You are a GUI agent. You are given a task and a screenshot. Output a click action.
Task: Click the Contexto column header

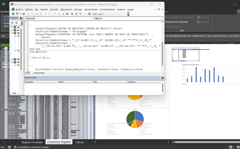(144, 82)
